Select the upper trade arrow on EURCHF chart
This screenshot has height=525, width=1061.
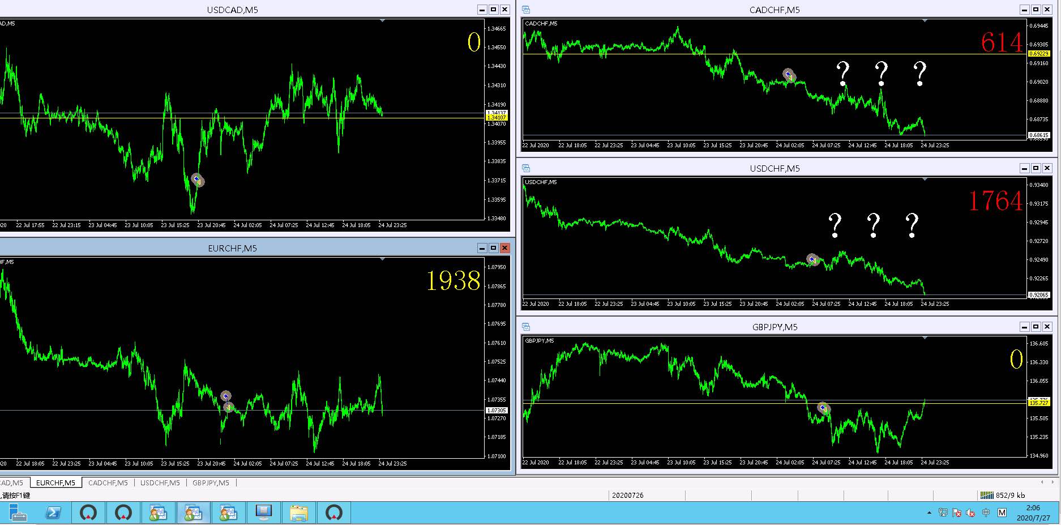coord(226,396)
